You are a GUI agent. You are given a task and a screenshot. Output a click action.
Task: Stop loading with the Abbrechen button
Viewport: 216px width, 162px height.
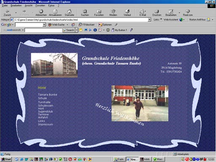click(x=41, y=13)
